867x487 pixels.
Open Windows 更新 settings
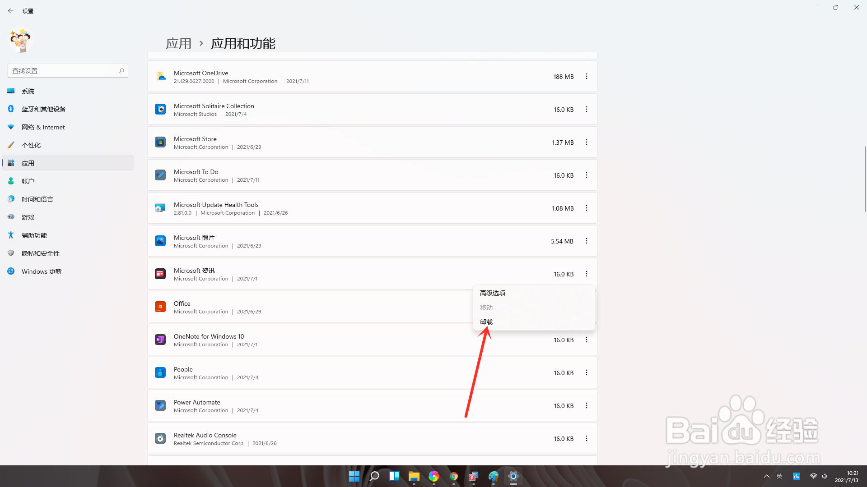click(68, 271)
